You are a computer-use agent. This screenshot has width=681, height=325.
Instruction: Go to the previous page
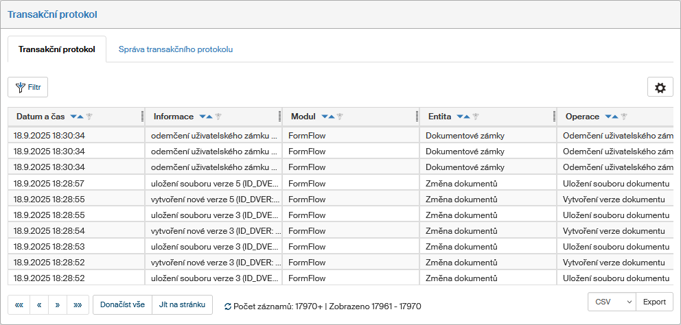(x=39, y=304)
